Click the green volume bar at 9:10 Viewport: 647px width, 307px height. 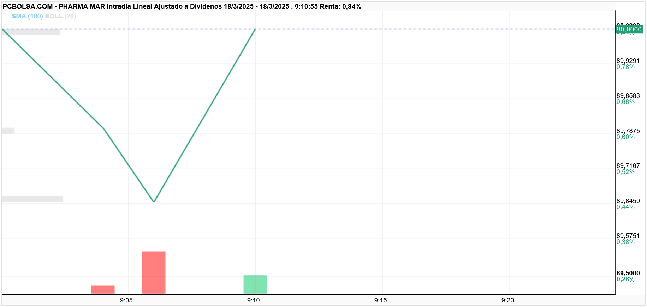coord(255,284)
